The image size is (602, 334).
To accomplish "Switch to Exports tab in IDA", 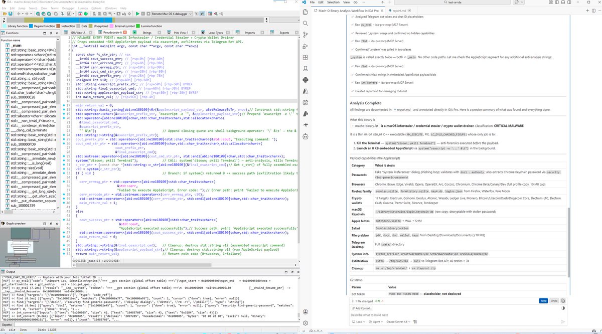I will point(284,32).
